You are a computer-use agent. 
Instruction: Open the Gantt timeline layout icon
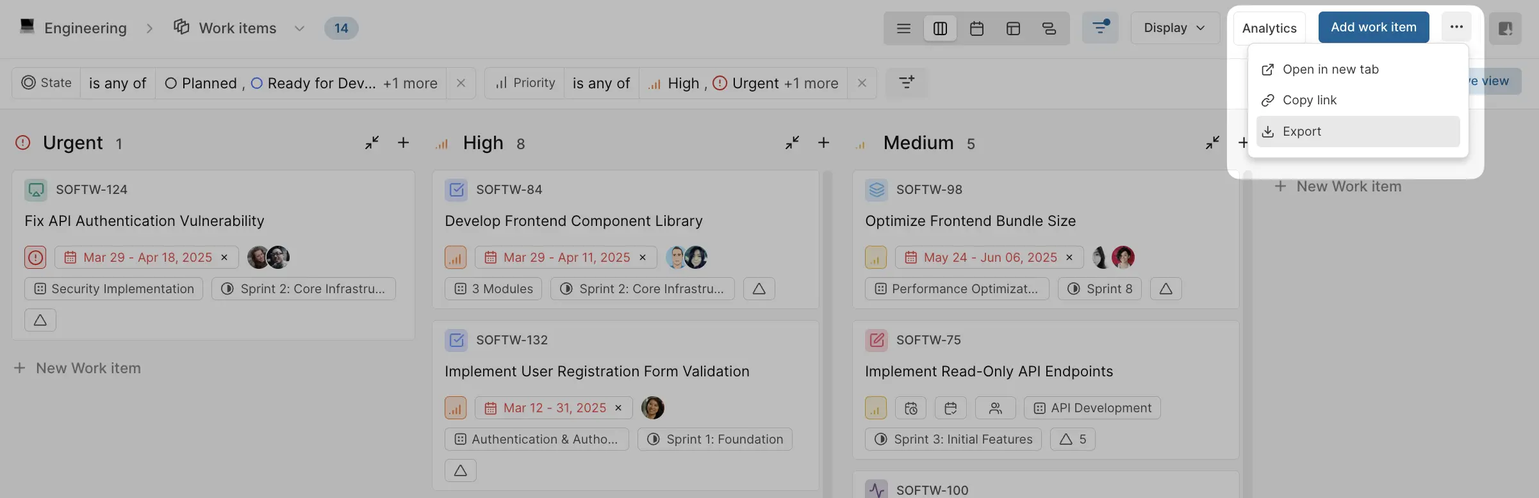click(x=1049, y=28)
